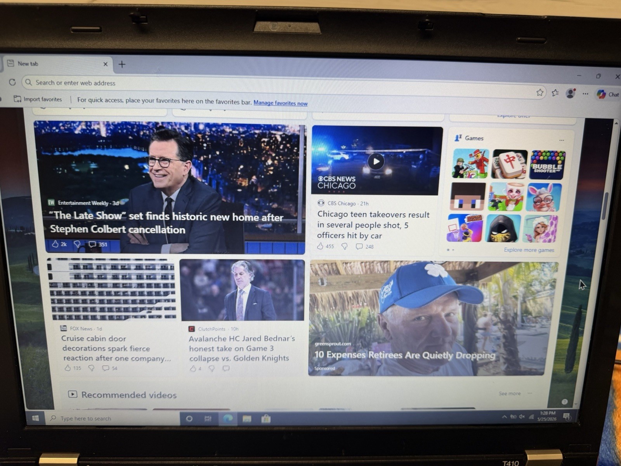The width and height of the screenshot is (621, 466).
Task: Open the hooded masked character game
Action: [503, 228]
